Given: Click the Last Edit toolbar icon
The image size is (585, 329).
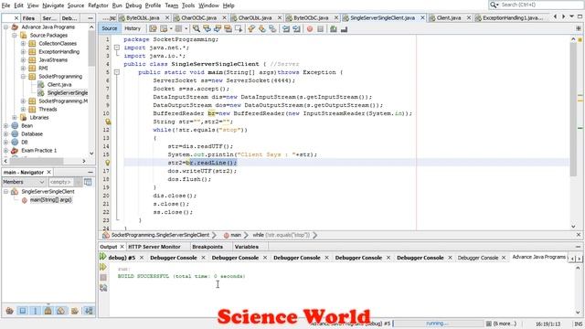Looking at the screenshot, I should 153,28.
